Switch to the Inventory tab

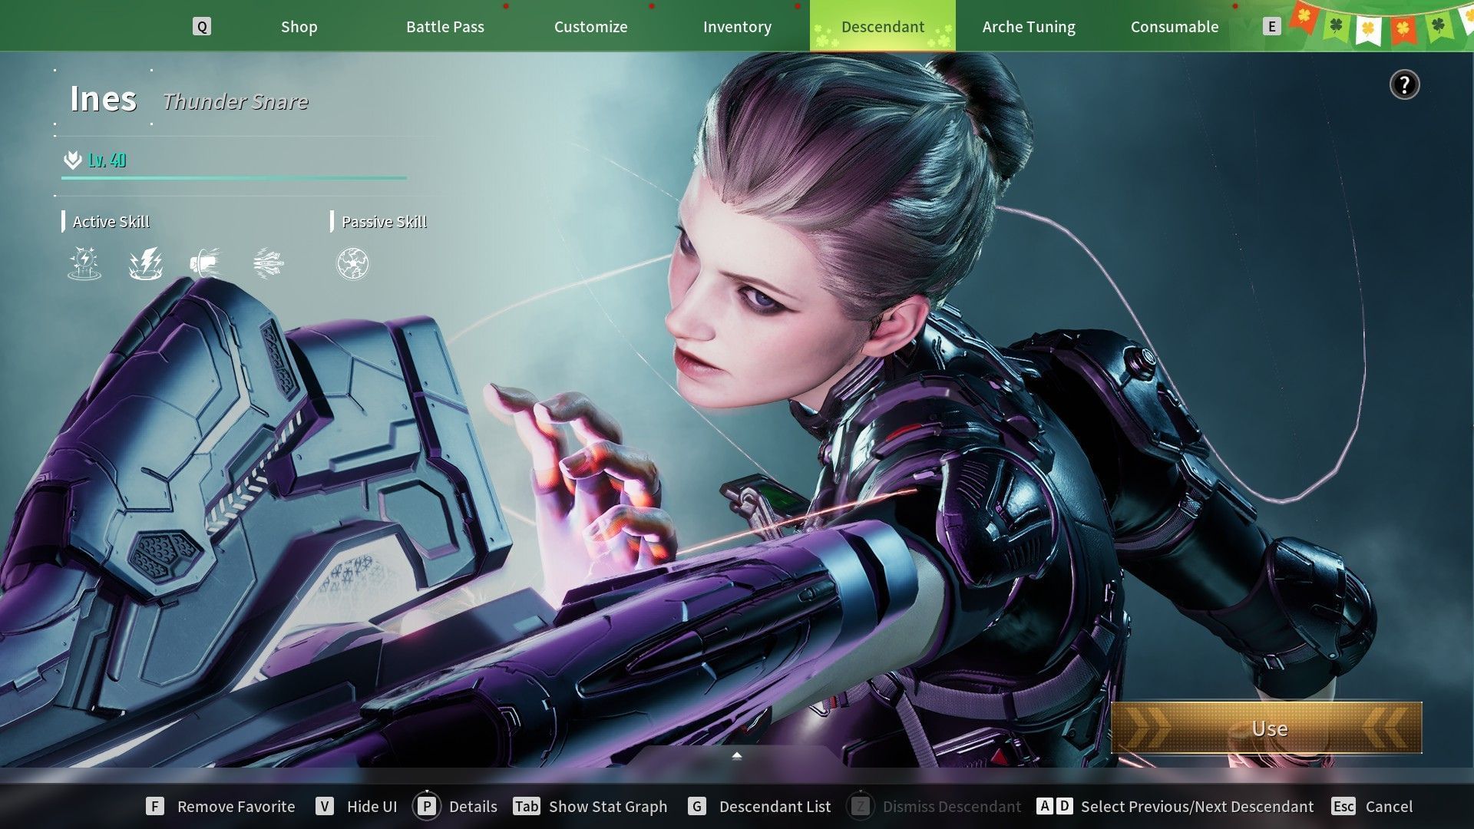pyautogui.click(x=737, y=27)
